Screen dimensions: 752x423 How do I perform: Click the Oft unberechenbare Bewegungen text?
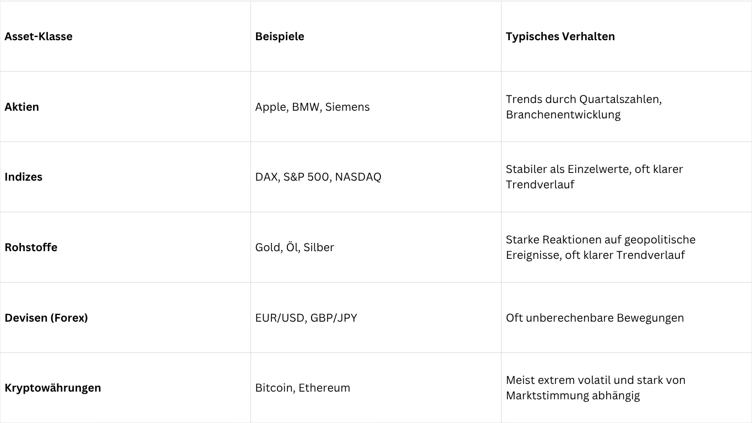(595, 318)
